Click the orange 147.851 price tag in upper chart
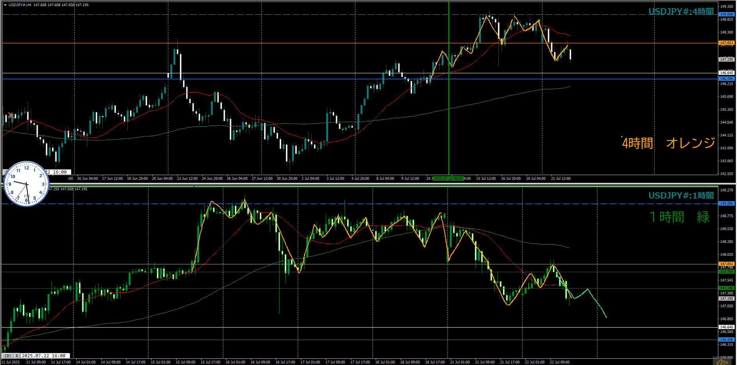The height and width of the screenshot is (365, 737). pos(726,43)
